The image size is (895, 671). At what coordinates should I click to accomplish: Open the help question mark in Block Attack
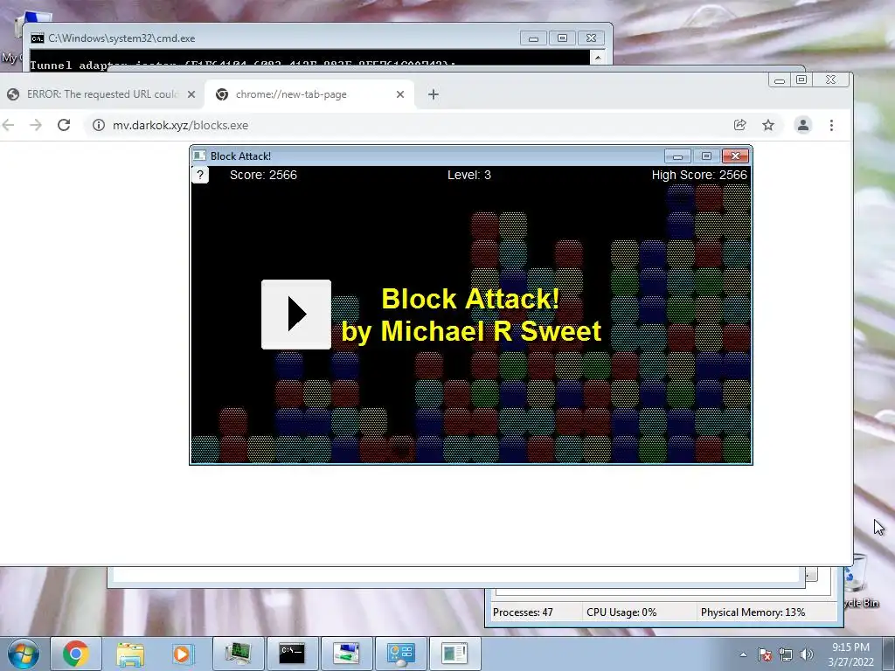(200, 175)
